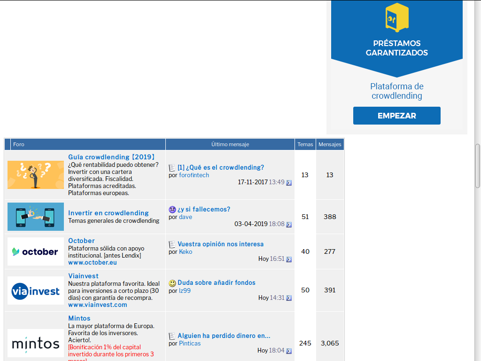Viewport: 481px width, 361px height.
Task: Click the document icon beside Vuestra opinión nos interesa
Action: tap(172, 244)
